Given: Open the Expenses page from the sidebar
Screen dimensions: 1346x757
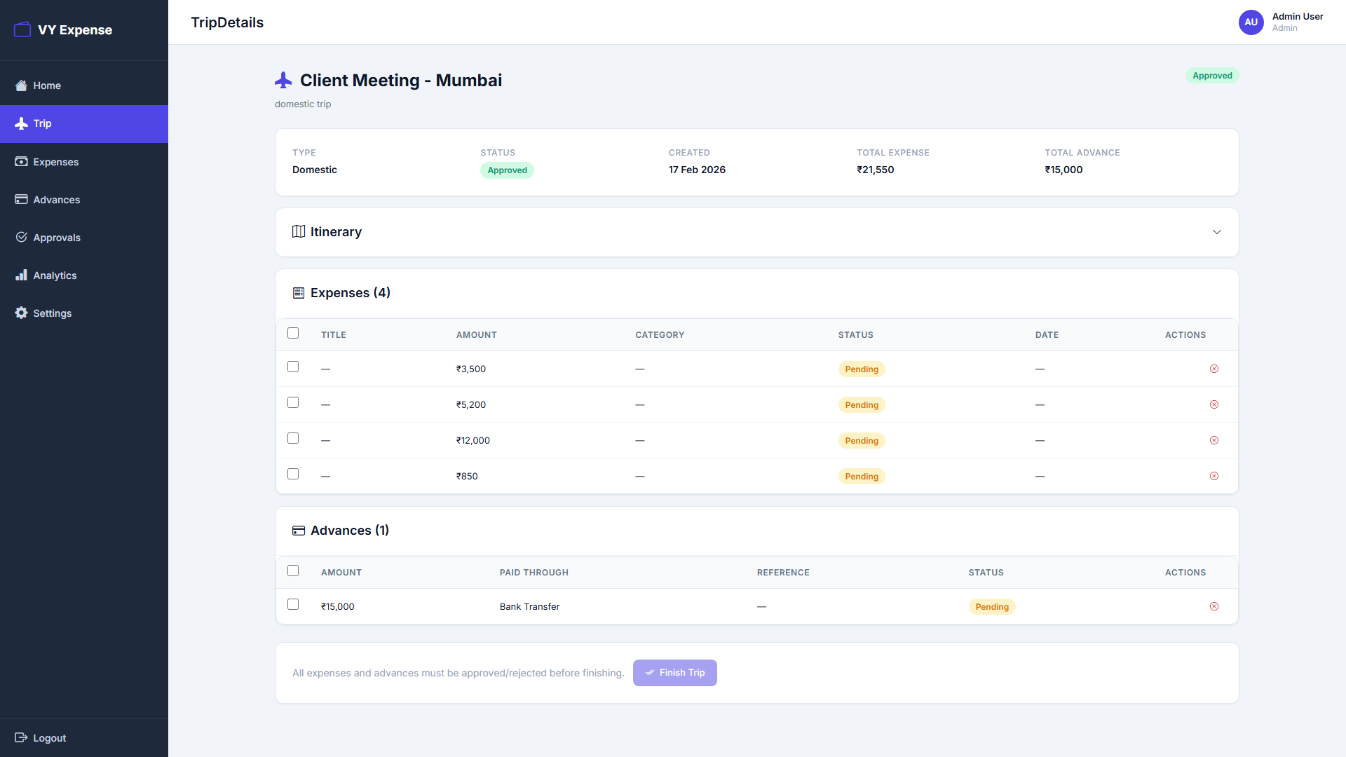Looking at the screenshot, I should pyautogui.click(x=56, y=162).
